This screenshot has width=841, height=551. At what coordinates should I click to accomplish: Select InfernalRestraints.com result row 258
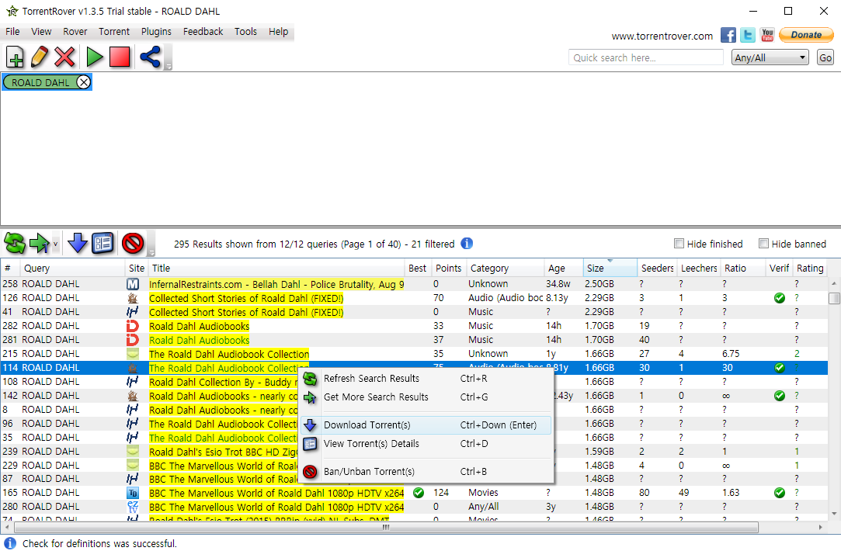coord(414,284)
